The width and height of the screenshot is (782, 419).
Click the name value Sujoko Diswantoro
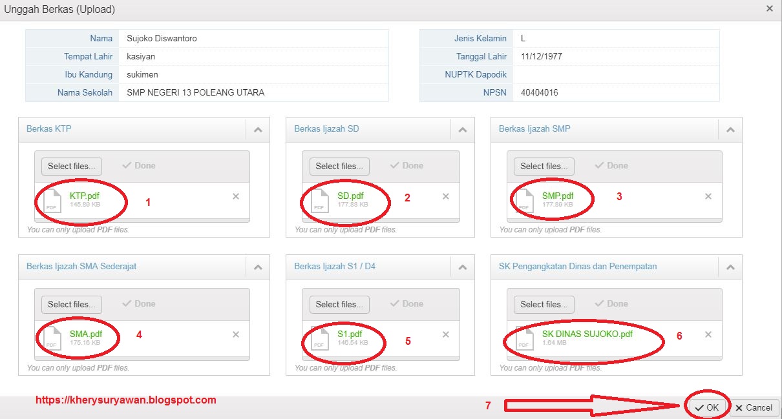[x=162, y=38]
